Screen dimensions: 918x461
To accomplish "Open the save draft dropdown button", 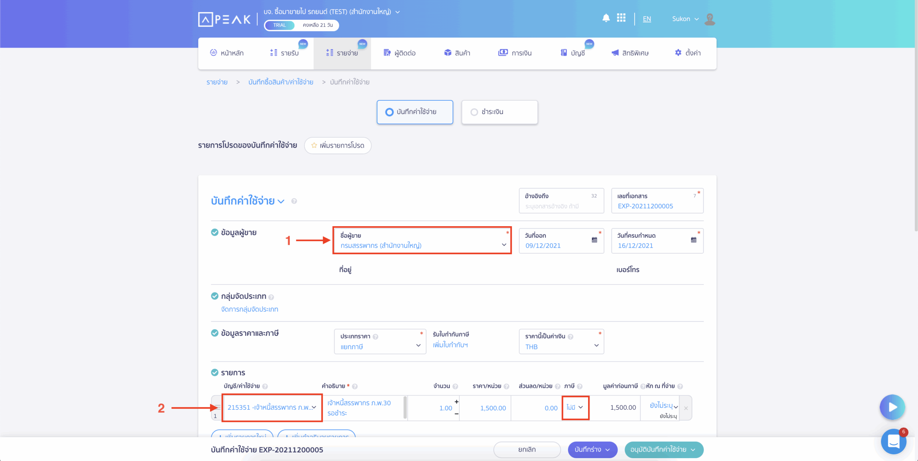I will pyautogui.click(x=592, y=450).
